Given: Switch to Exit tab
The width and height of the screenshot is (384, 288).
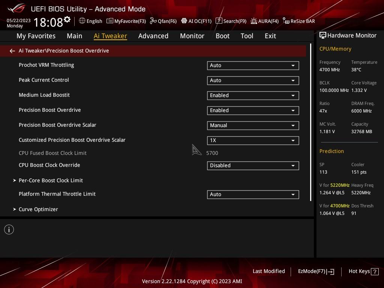Looking at the screenshot, I should (x=270, y=36).
